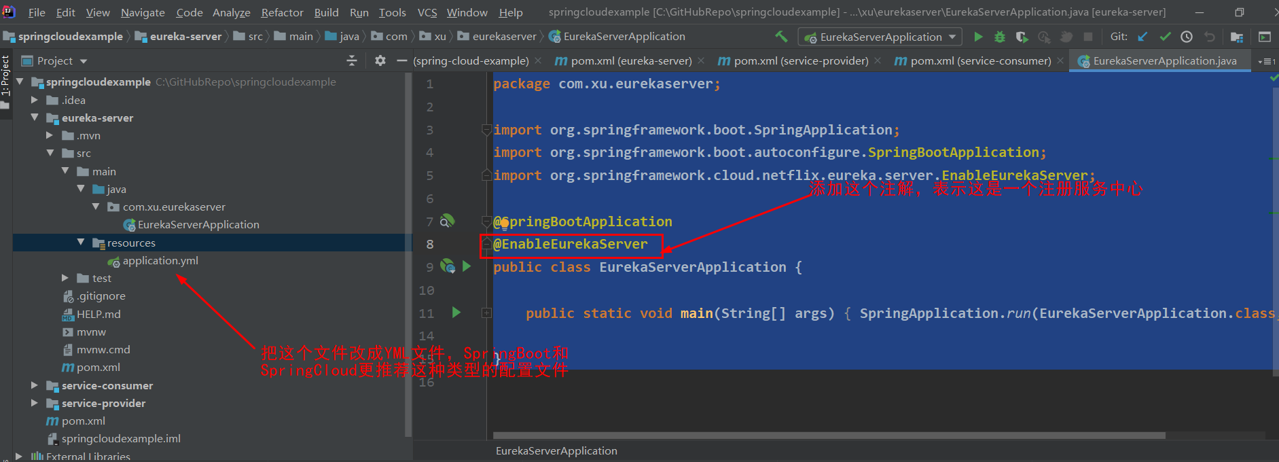The image size is (1279, 462).
Task: Open Project panel settings gear
Action: pos(380,60)
